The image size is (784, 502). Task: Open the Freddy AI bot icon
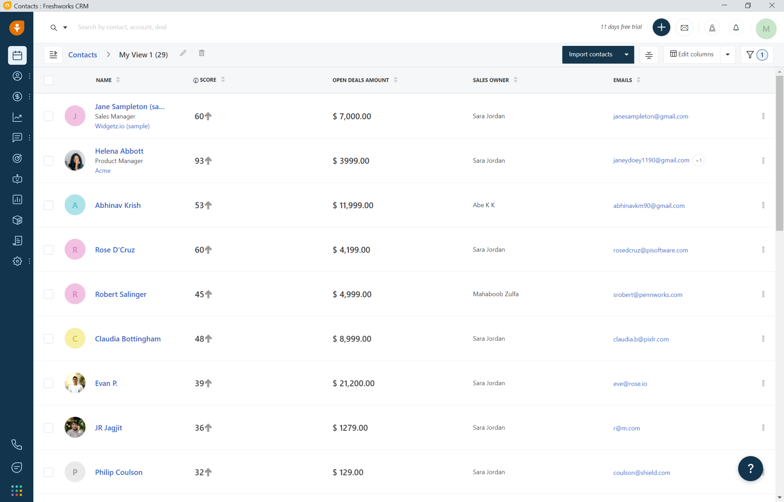point(17,179)
